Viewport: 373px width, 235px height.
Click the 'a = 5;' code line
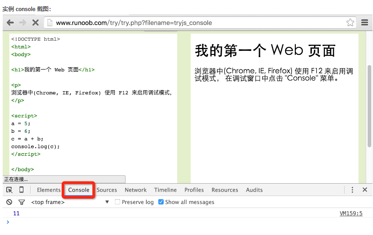[x=21, y=123]
